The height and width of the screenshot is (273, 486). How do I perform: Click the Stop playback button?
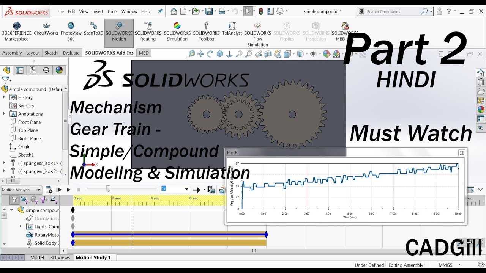pos(79,190)
